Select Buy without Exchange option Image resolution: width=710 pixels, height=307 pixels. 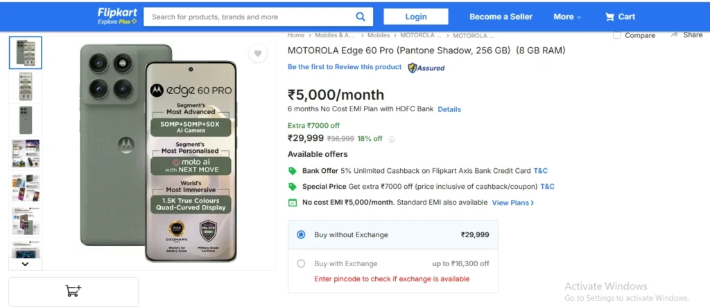[301, 235]
